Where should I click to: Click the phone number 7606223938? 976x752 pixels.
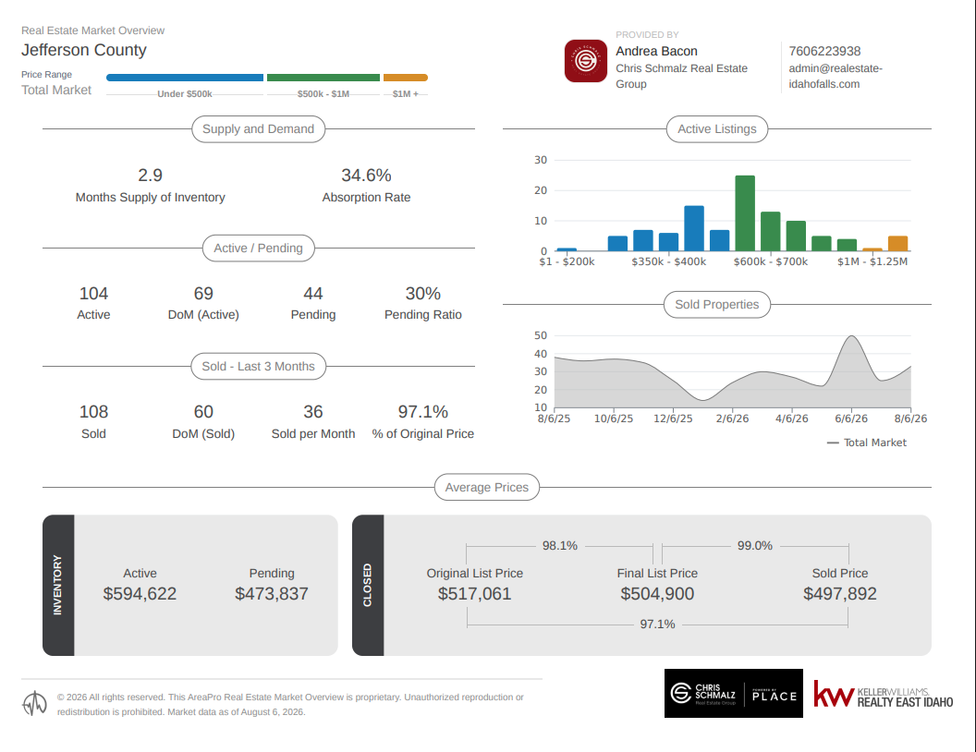[x=824, y=51]
